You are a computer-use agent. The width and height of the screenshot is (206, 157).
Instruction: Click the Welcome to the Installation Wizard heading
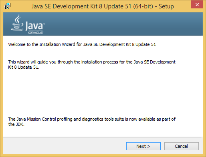tap(82, 44)
